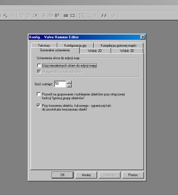Viewport: 178px width, 195px height.
Task: Switch to the Konfiguracja gry tab
Action: pos(75,46)
